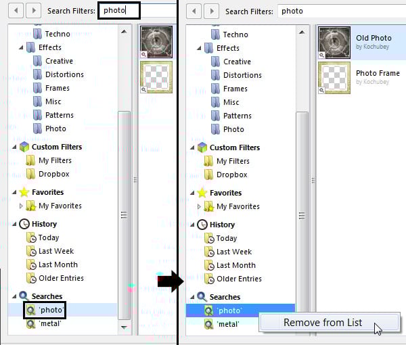Select the Patterns category in right panel

pyautogui.click(x=237, y=116)
